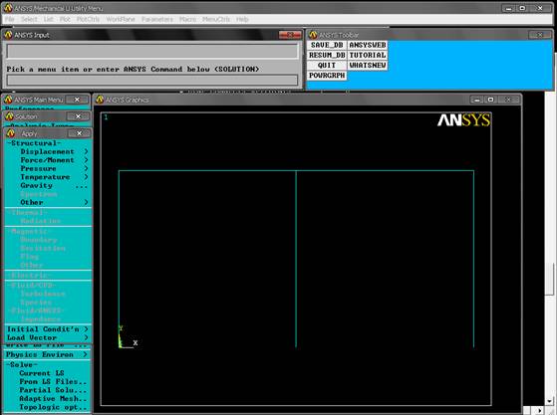The height and width of the screenshot is (415, 557).
Task: Expand the Pressure submenu
Action: pos(48,168)
